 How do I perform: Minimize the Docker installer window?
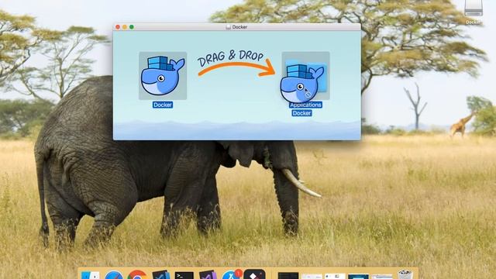125,27
